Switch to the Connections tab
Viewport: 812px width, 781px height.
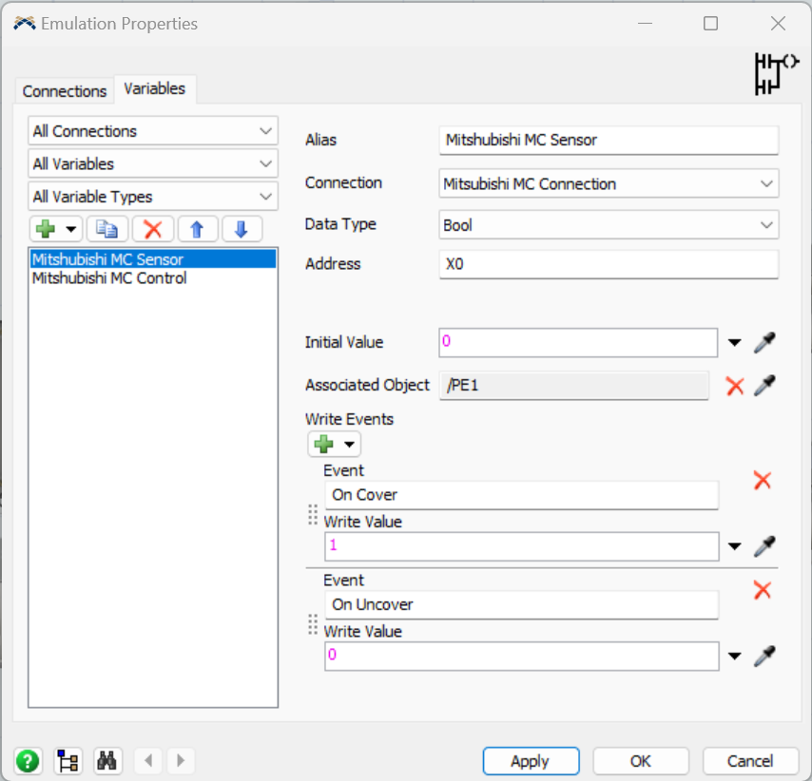65,91
